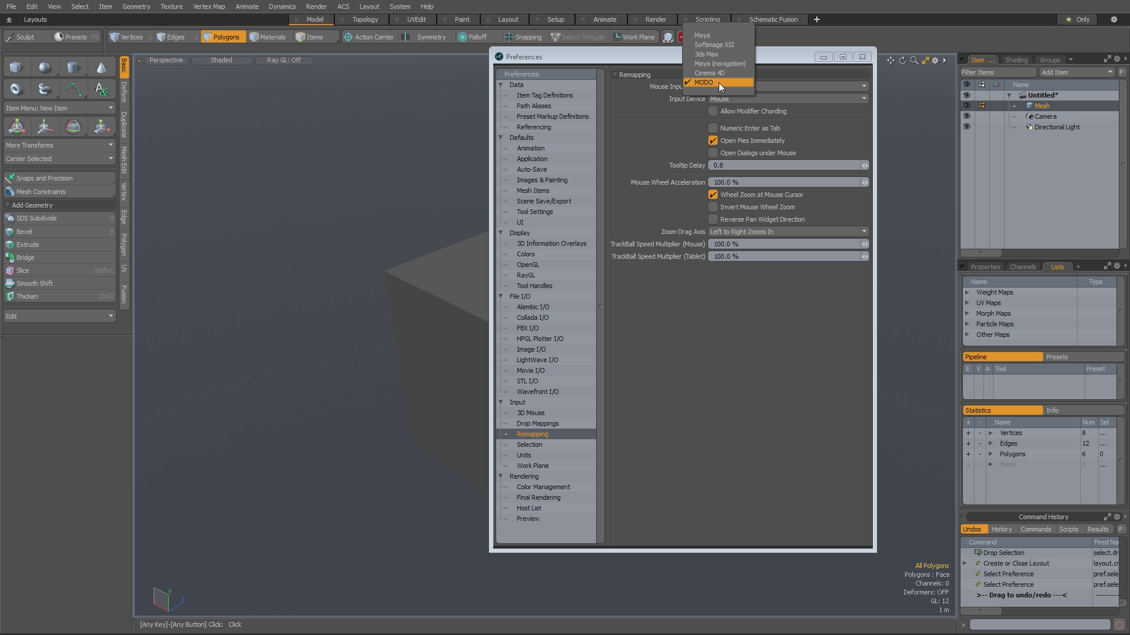This screenshot has height=635, width=1130.
Task: Enable Numeric Enter as Tab
Action: (x=713, y=128)
